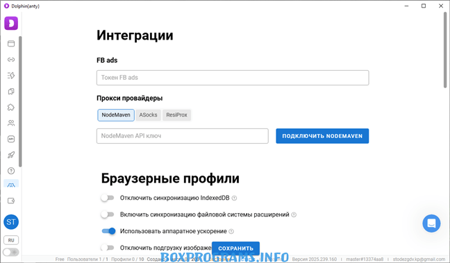Open the proxies link icon in sidebar

coord(11,60)
